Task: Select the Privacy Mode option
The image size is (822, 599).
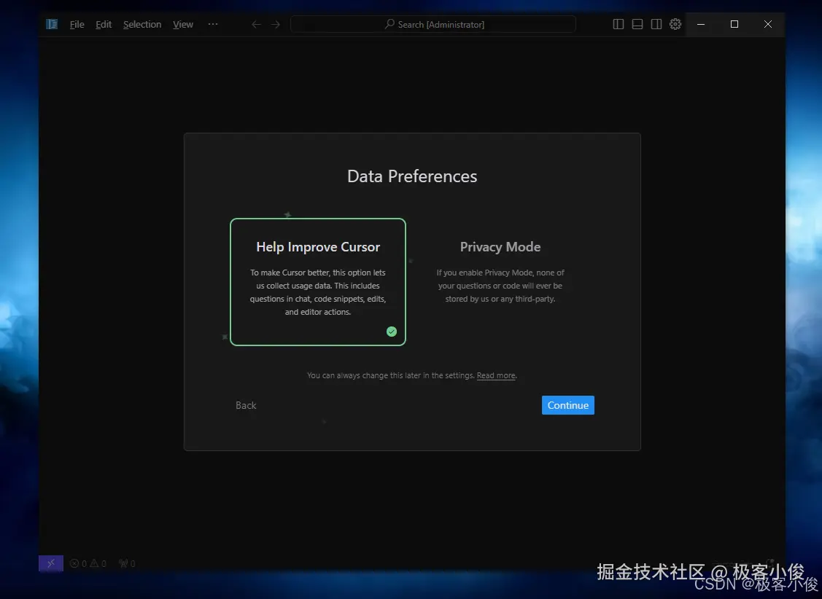Action: click(500, 282)
